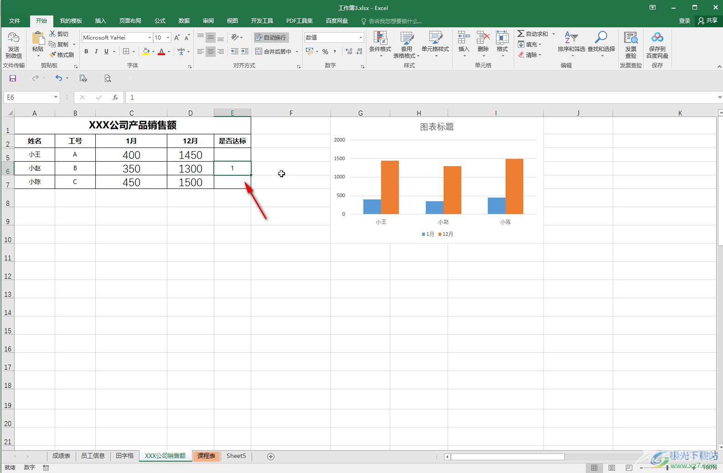Image resolution: width=723 pixels, height=473 pixels.
Task: Switch to the 视图 View tab
Action: (x=232, y=21)
